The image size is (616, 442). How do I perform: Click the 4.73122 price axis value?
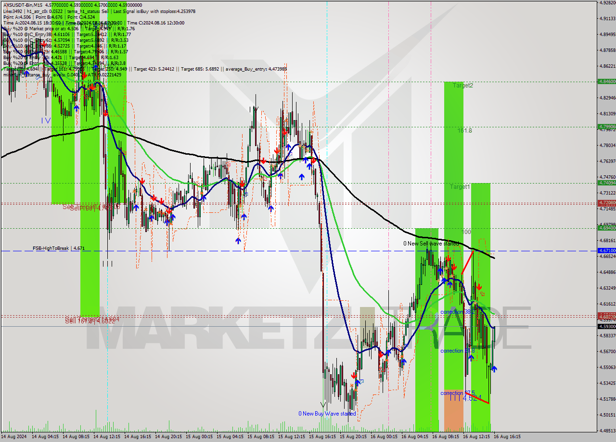tap(607, 193)
